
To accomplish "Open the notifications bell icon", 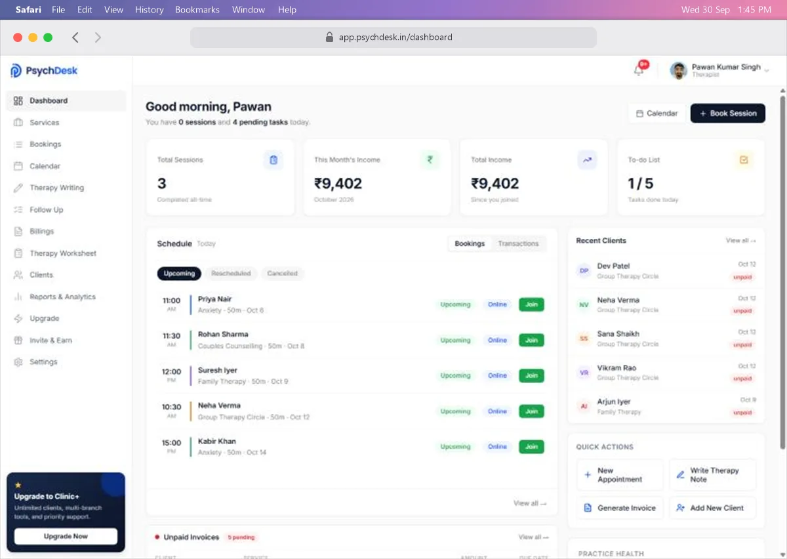I will 639,70.
